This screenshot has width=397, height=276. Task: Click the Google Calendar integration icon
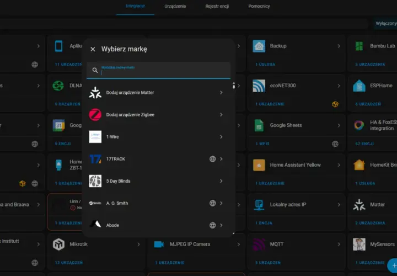58,125
